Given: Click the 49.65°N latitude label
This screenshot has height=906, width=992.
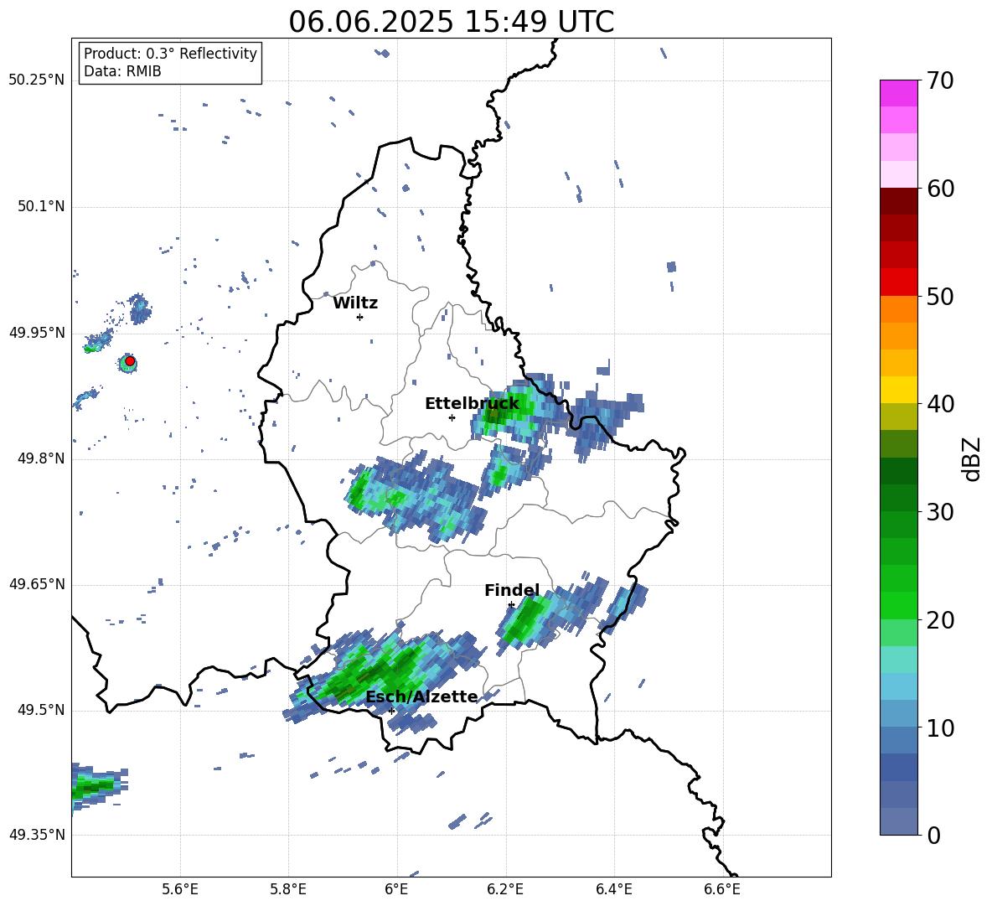Looking at the screenshot, I should [x=36, y=584].
